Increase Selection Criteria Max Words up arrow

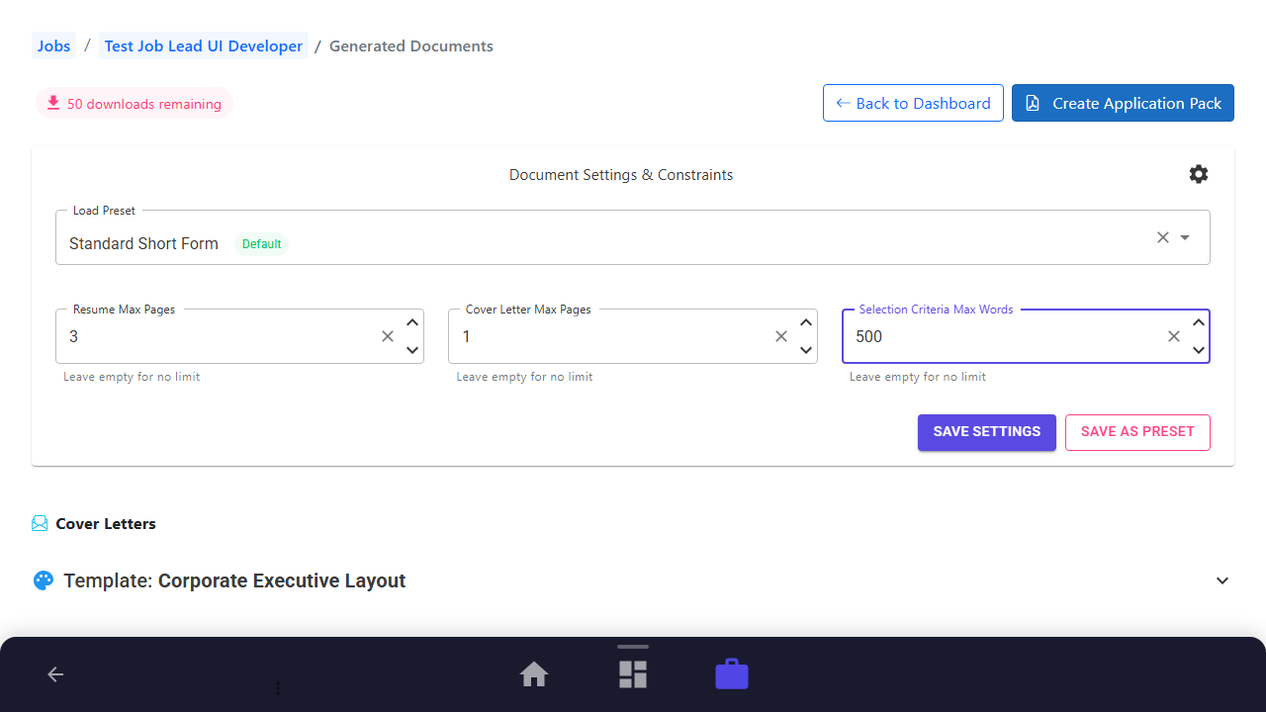[1199, 322]
